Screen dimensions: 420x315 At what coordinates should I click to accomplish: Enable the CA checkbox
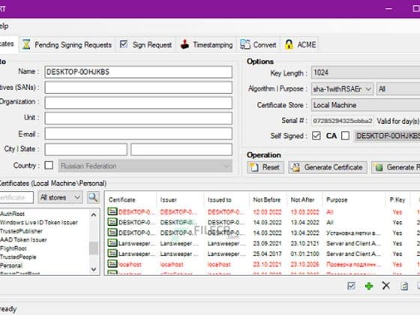click(x=345, y=136)
